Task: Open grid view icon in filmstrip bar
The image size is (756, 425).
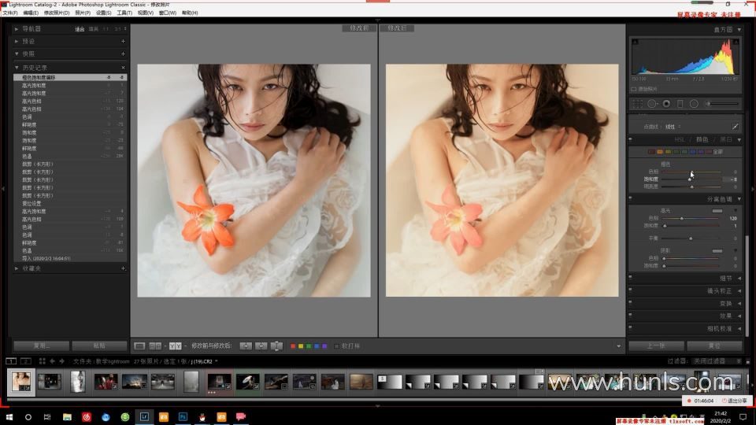Action: point(42,361)
